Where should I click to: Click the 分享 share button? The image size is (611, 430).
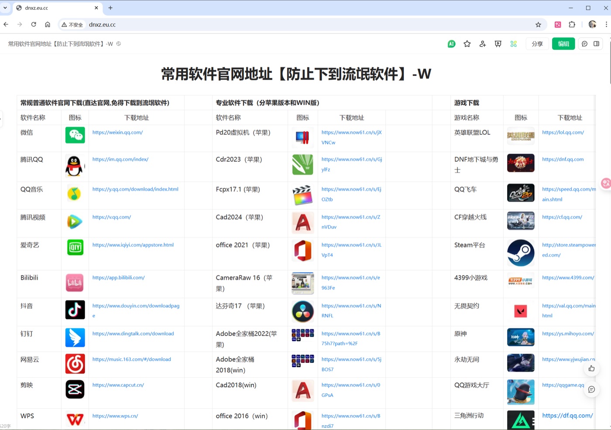point(537,44)
